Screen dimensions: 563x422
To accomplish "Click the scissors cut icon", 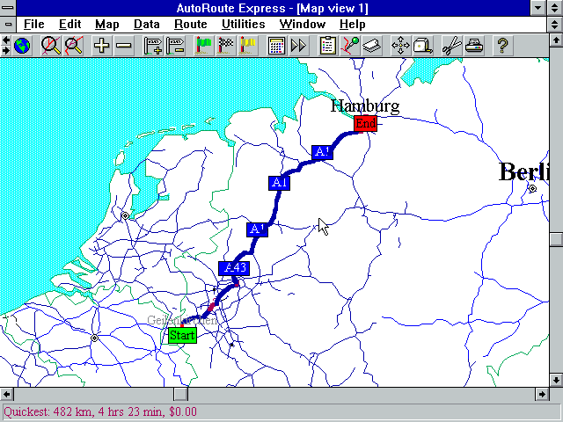I will pos(451,46).
